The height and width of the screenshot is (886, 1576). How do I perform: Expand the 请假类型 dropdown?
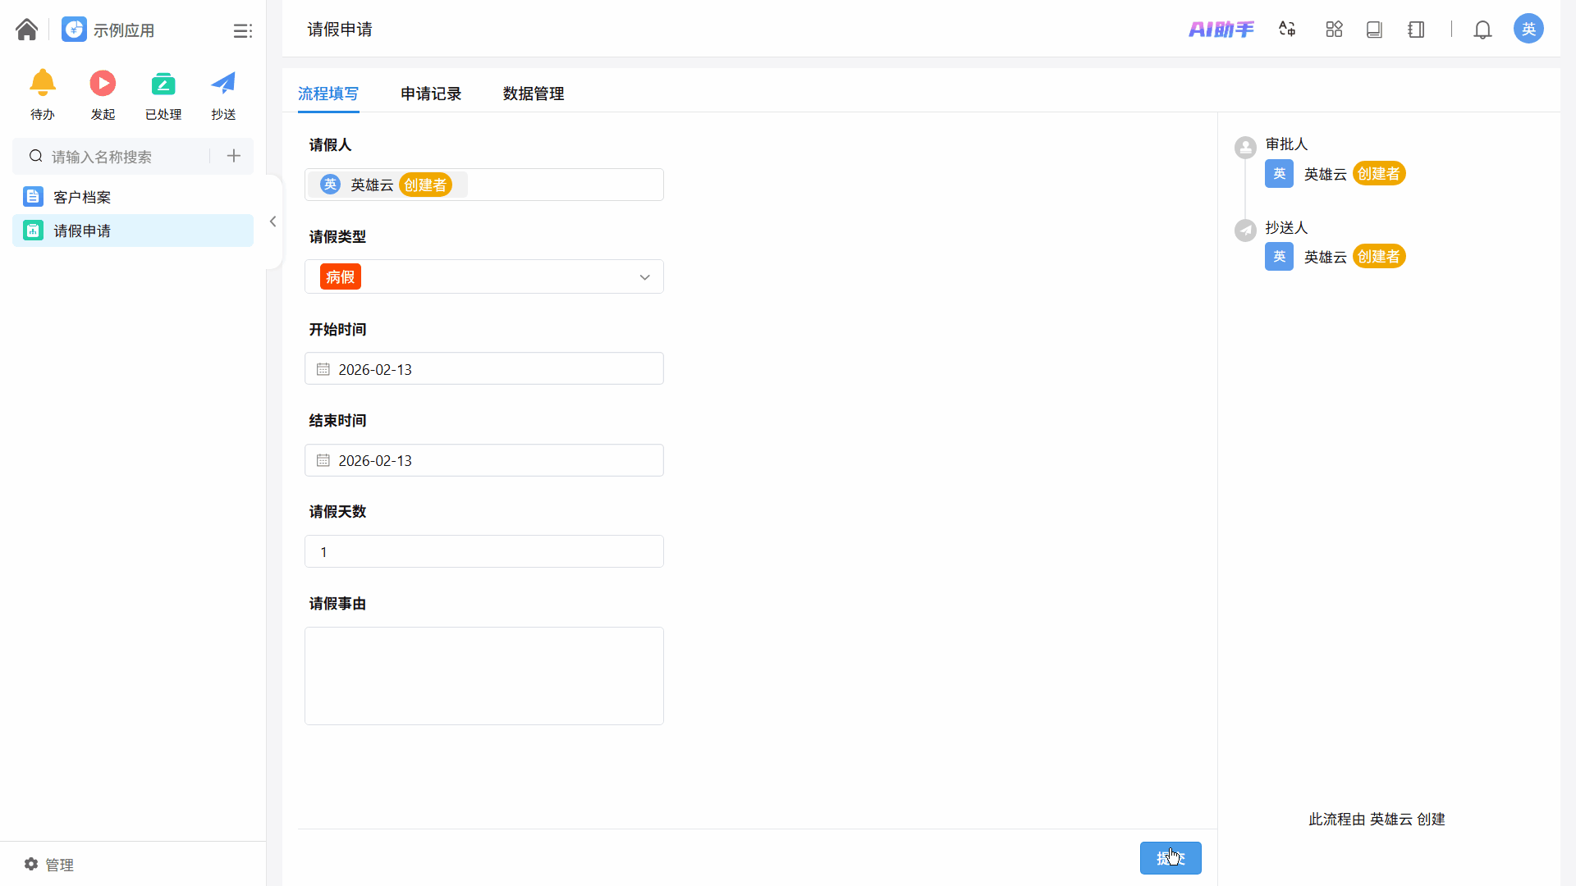coord(644,277)
